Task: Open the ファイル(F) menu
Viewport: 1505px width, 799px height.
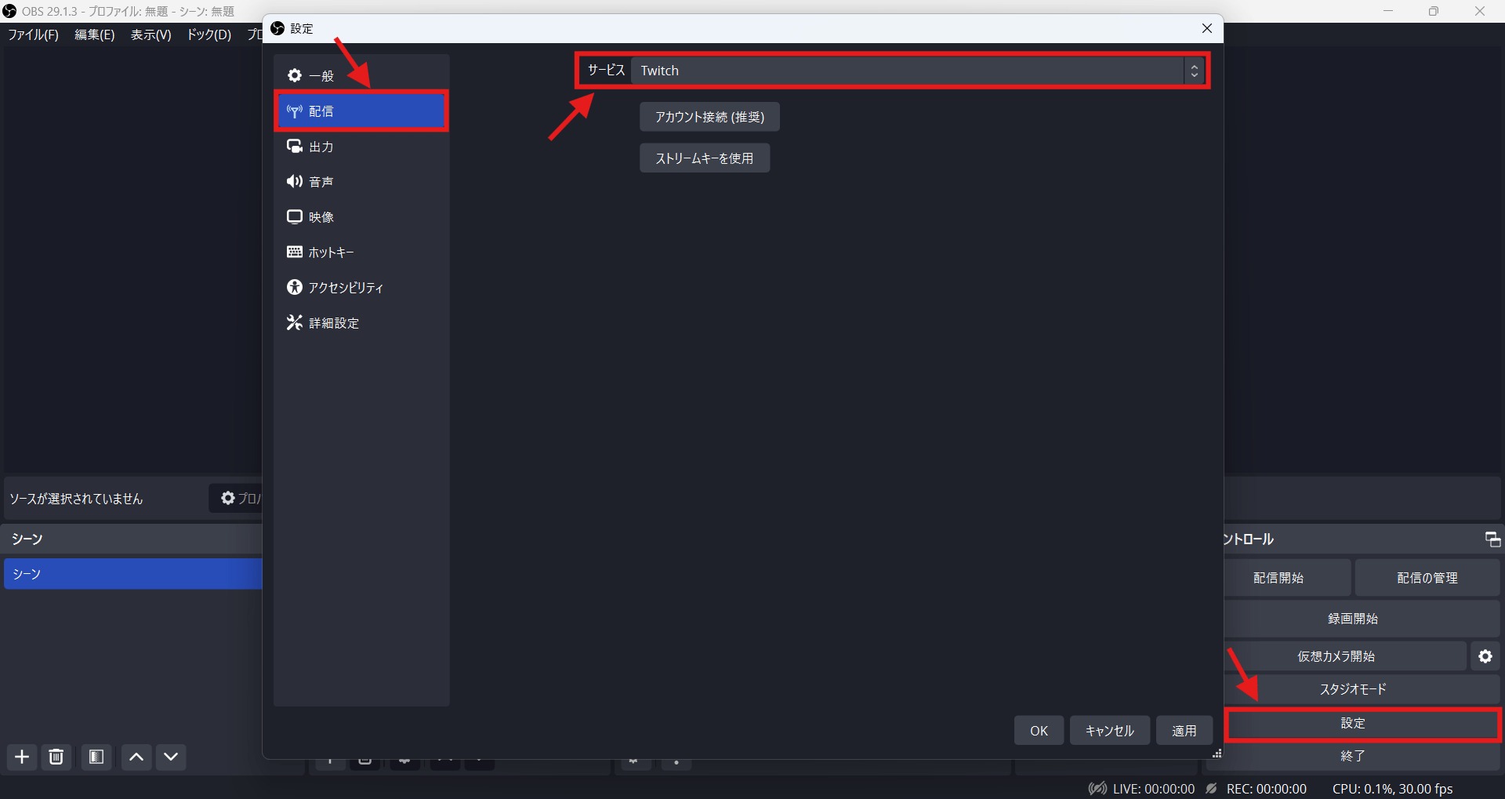Action: click(33, 35)
